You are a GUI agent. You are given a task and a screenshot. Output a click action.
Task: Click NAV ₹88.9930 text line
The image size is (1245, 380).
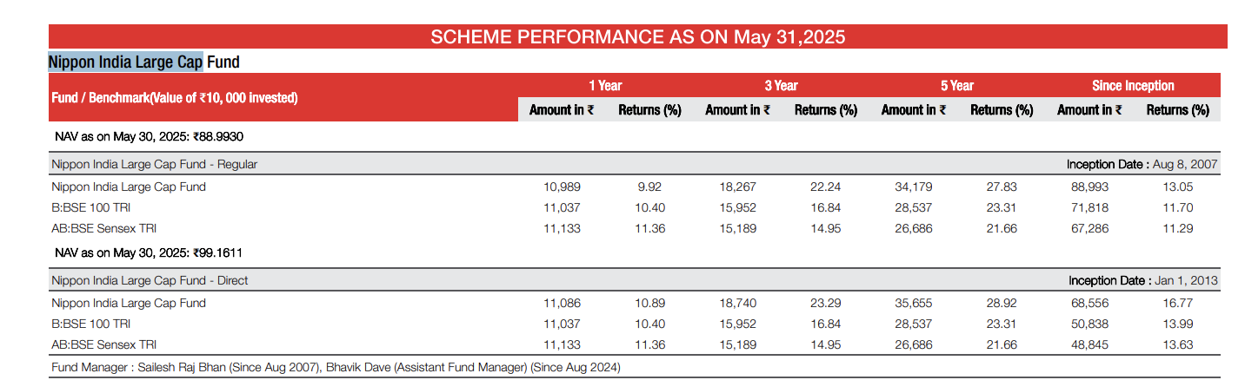[154, 136]
